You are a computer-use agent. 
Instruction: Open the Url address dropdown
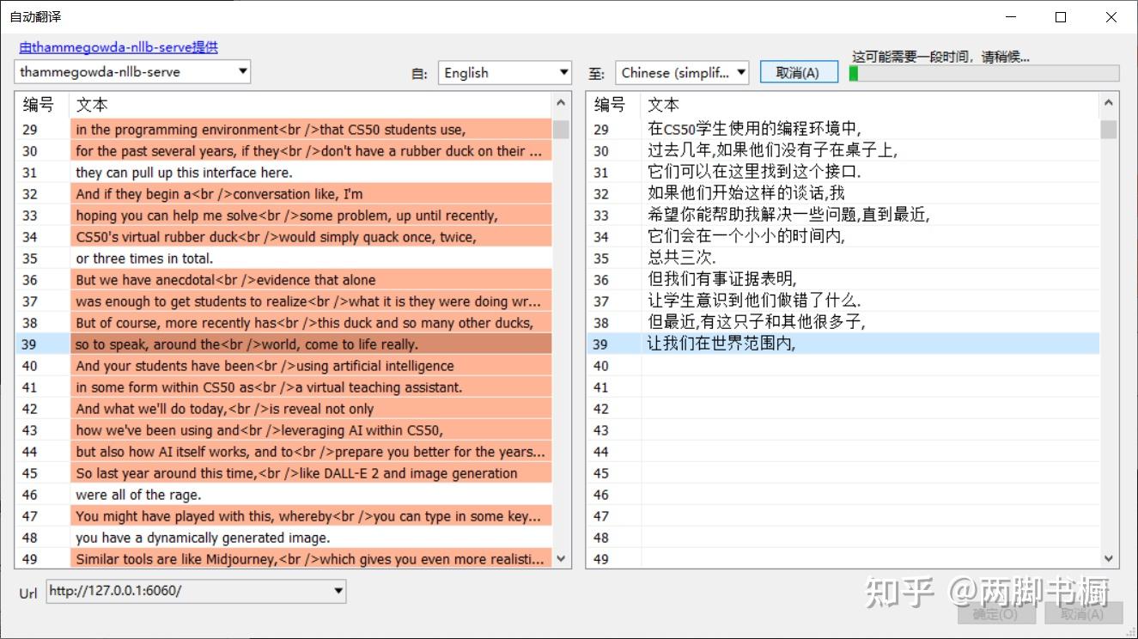click(x=196, y=591)
